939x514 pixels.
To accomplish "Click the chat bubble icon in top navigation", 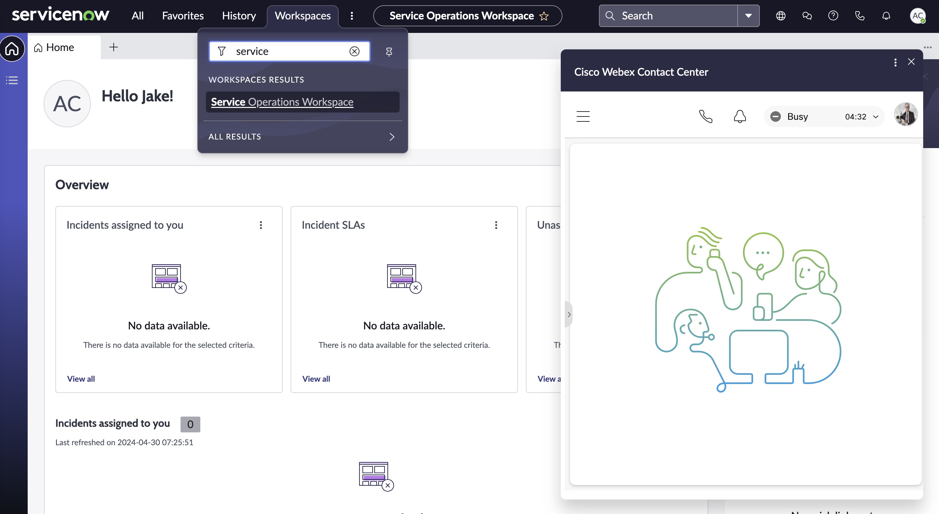I will click(807, 15).
